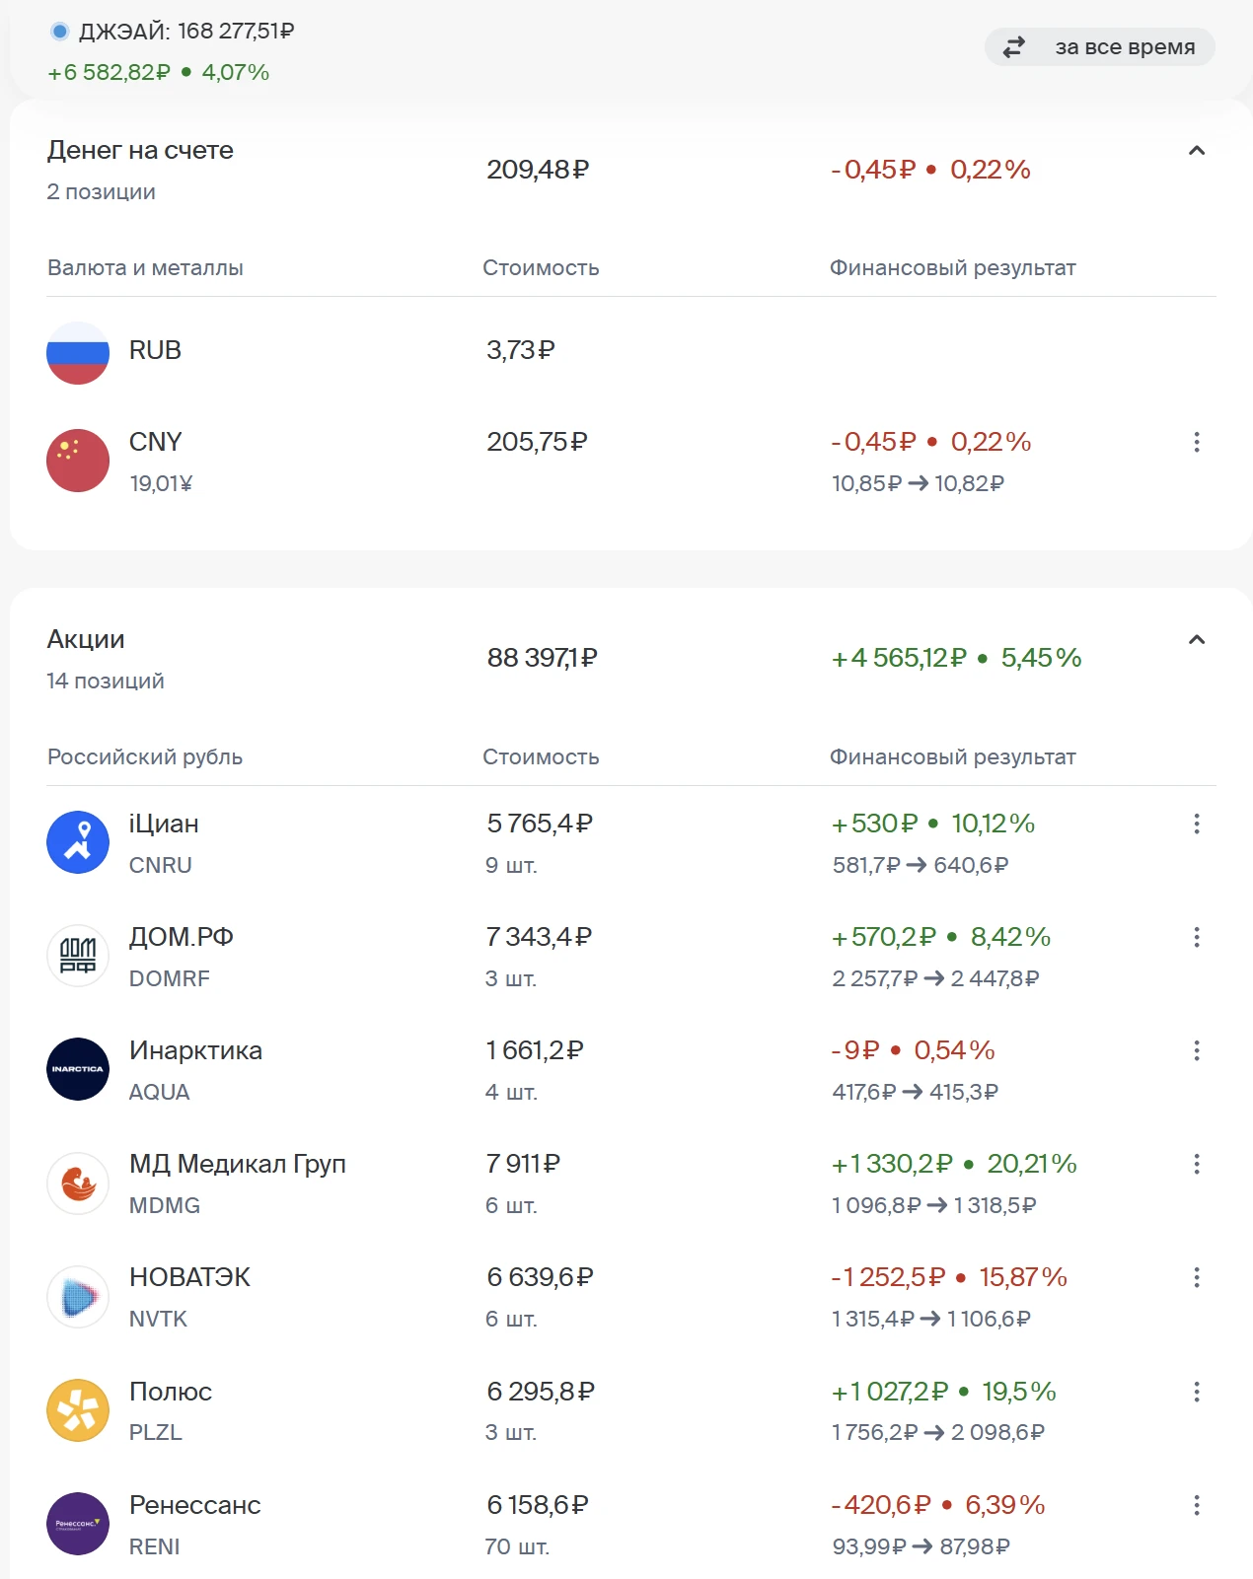
Task: Open the МД Медикал Груп stock name
Action: [238, 1164]
